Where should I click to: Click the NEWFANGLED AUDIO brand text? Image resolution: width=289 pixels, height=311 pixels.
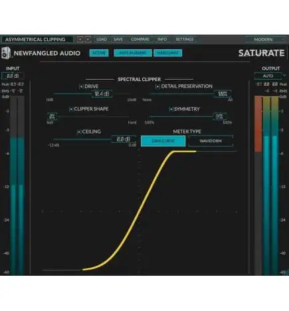(x=47, y=53)
